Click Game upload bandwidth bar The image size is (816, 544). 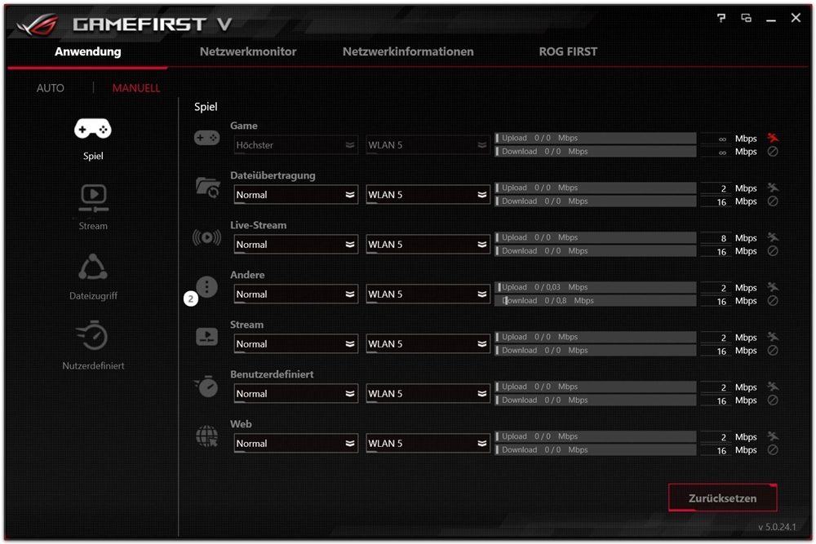click(596, 138)
